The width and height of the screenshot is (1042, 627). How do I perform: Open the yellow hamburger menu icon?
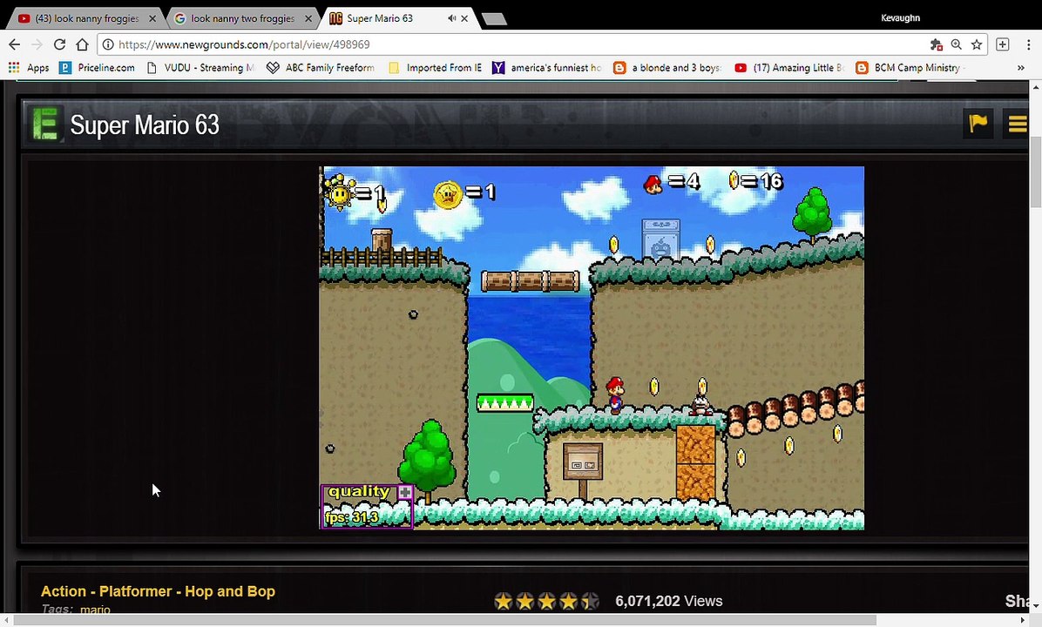[x=1017, y=124]
